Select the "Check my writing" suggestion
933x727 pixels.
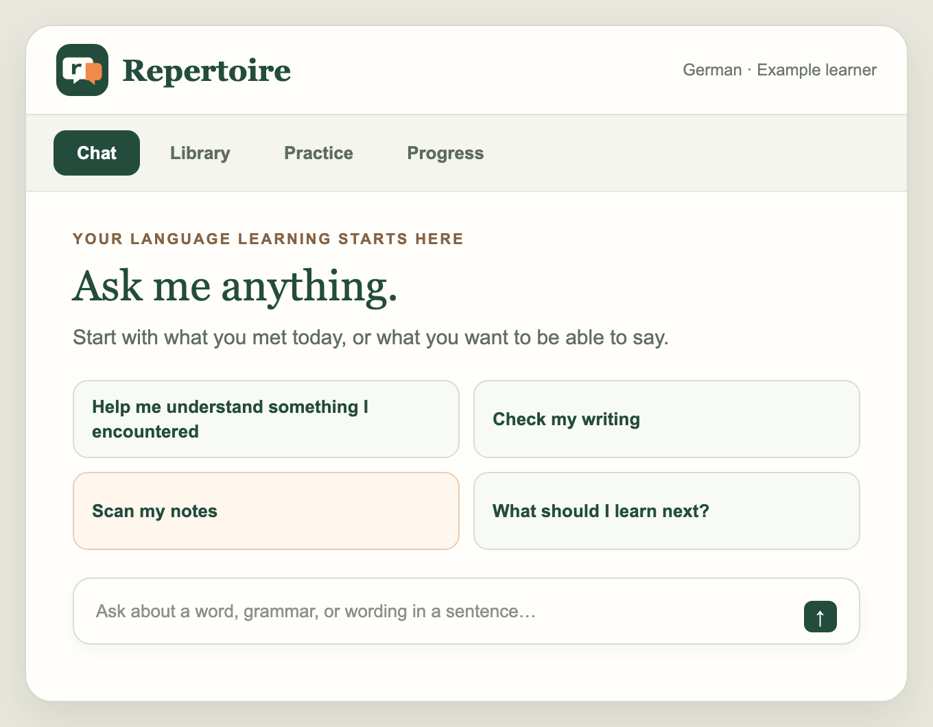667,419
